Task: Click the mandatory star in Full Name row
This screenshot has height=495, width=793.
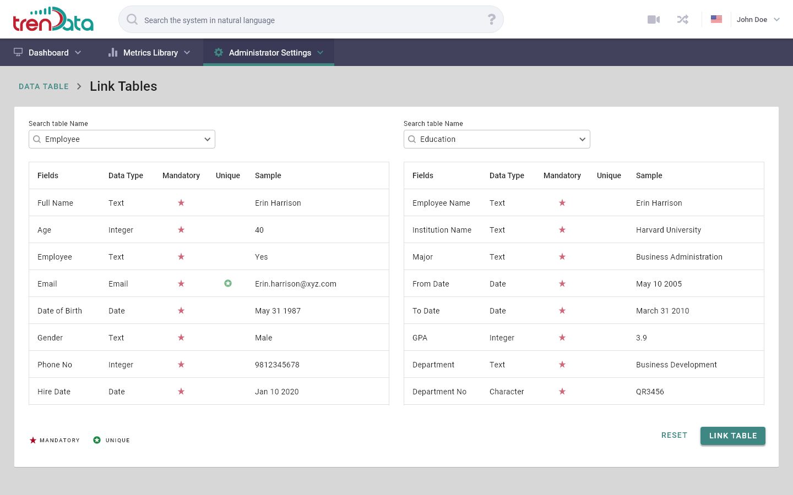Action: coord(181,203)
